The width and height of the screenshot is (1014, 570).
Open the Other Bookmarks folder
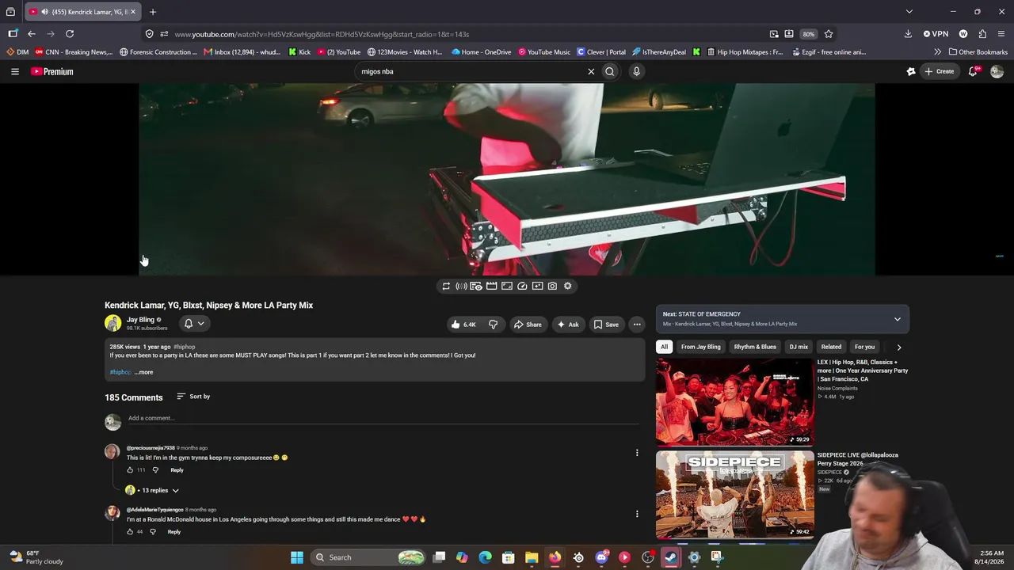(x=978, y=52)
